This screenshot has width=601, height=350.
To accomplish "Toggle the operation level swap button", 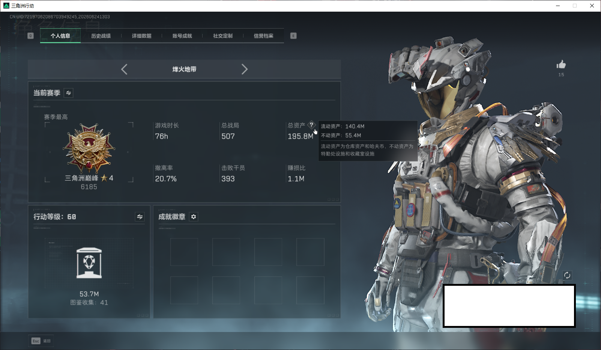I will click(x=140, y=217).
